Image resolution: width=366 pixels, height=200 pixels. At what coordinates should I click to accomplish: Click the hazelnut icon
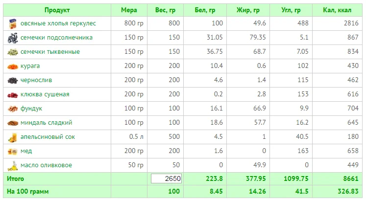tap(13, 109)
